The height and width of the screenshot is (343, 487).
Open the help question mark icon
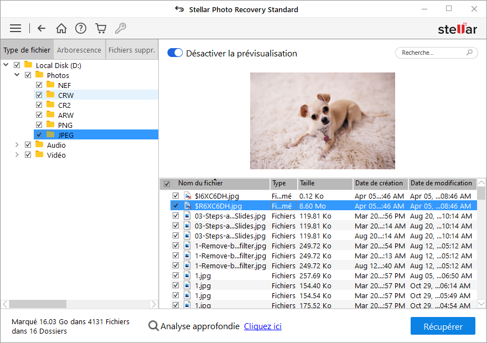tap(81, 28)
